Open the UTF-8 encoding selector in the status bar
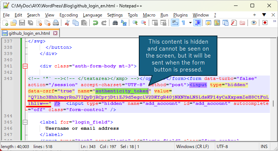Image resolution: width=278 pixels, height=151 pixels. pos(222,147)
